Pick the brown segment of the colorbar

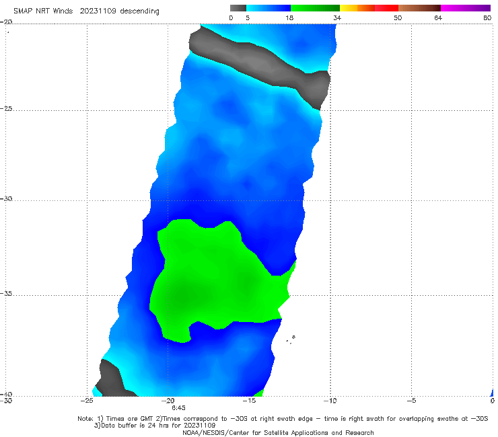(419, 8)
